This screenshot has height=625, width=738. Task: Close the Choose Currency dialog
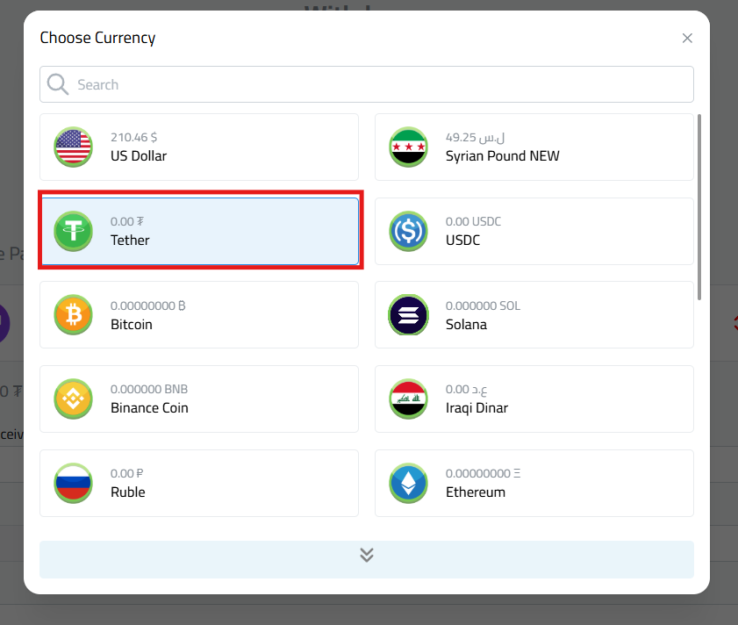pyautogui.click(x=687, y=38)
